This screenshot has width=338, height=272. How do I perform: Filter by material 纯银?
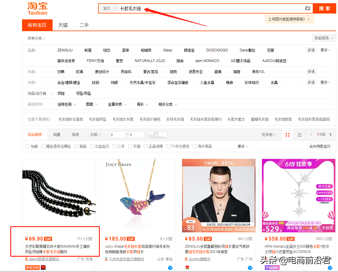(x=114, y=83)
